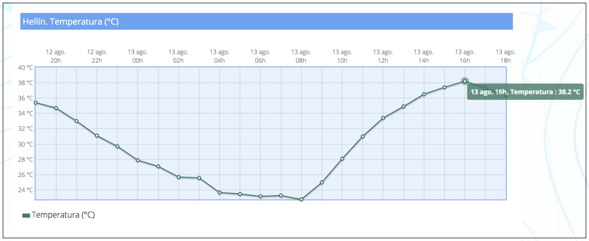Click the data point at 13 ago. 06h
This screenshot has width=589, height=241.
click(x=261, y=196)
